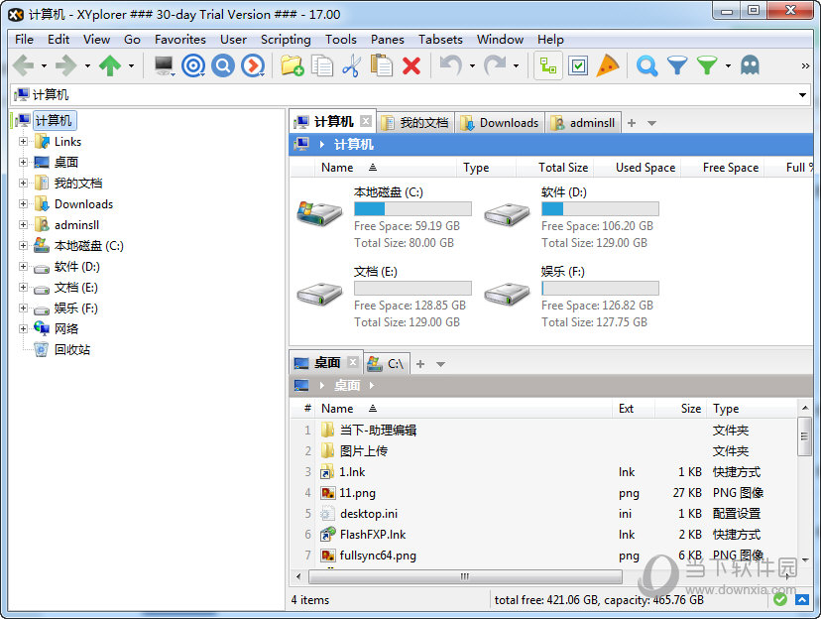Click the blue-orange Go To arrow icon
821x619 pixels.
[x=253, y=65]
